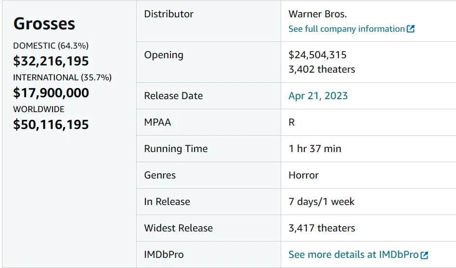Click the running time 1 hr 37 min
The width and height of the screenshot is (456, 268).
tap(315, 149)
